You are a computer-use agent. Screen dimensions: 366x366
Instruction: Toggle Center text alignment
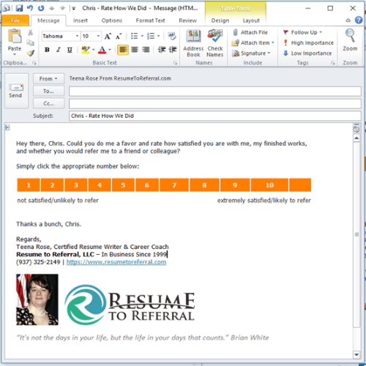[135, 50]
